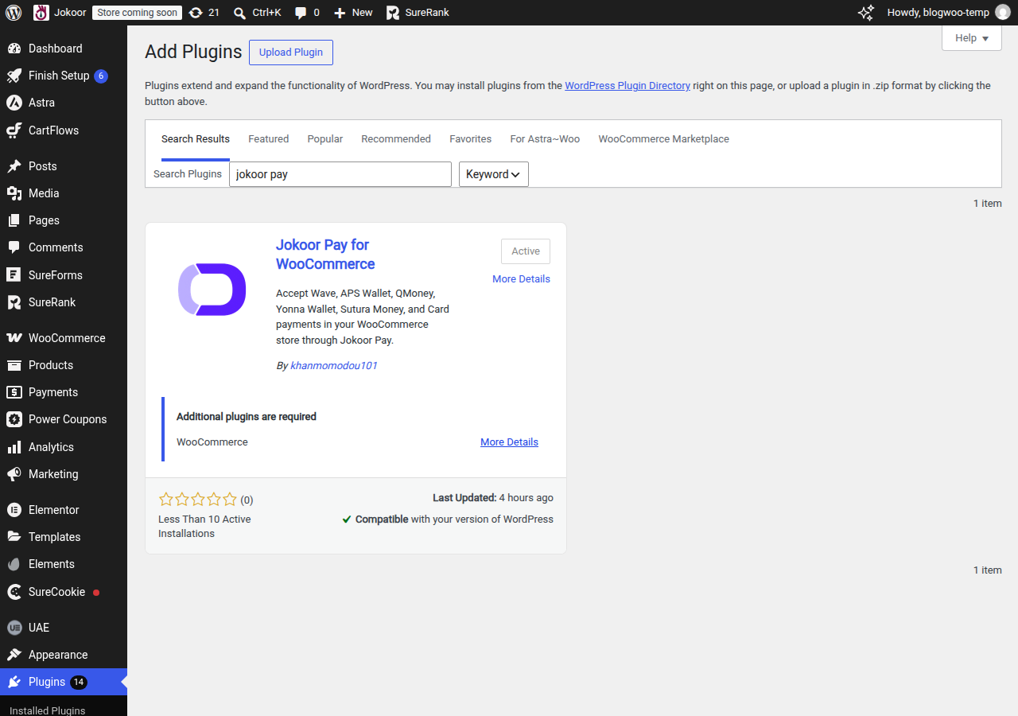This screenshot has width=1018, height=716.
Task: Click the comments bubble icon
Action: coord(301,13)
